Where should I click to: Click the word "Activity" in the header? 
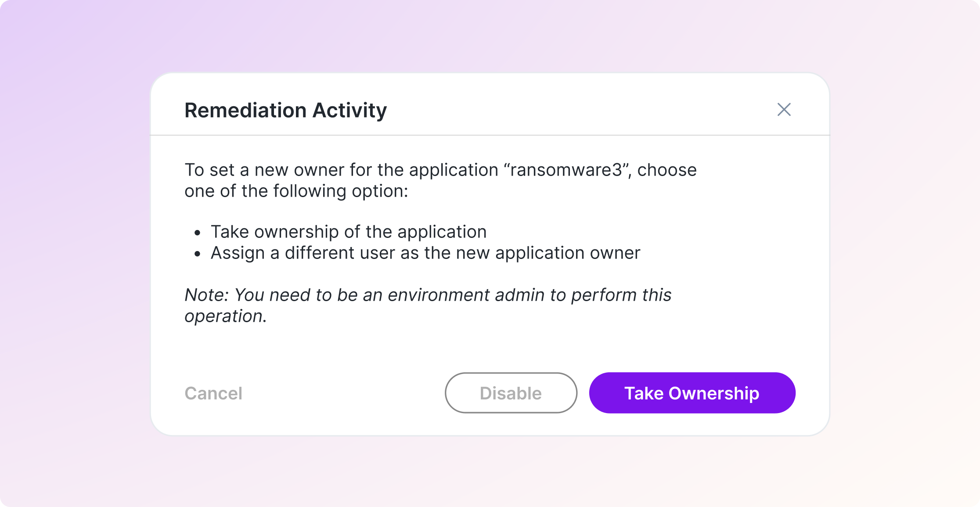pos(349,110)
